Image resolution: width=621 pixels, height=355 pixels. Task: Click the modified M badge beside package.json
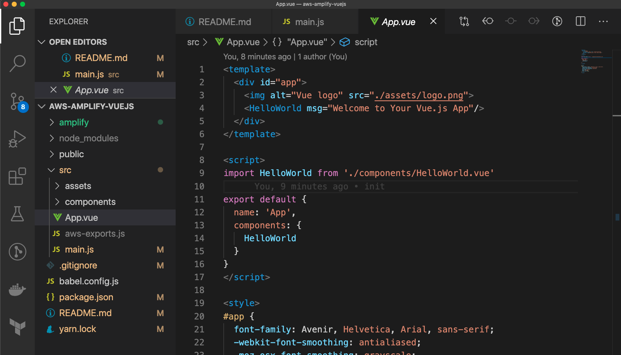click(x=160, y=297)
